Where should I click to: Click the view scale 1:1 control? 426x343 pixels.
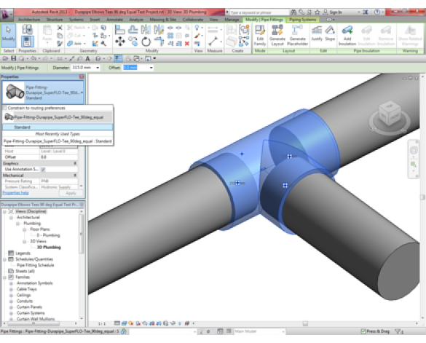tap(102, 324)
